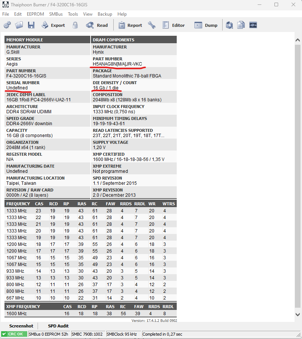Image resolution: width=302 pixels, height=339 pixels.
Task: Click the waveform monitor icon
Action: (x=253, y=25)
